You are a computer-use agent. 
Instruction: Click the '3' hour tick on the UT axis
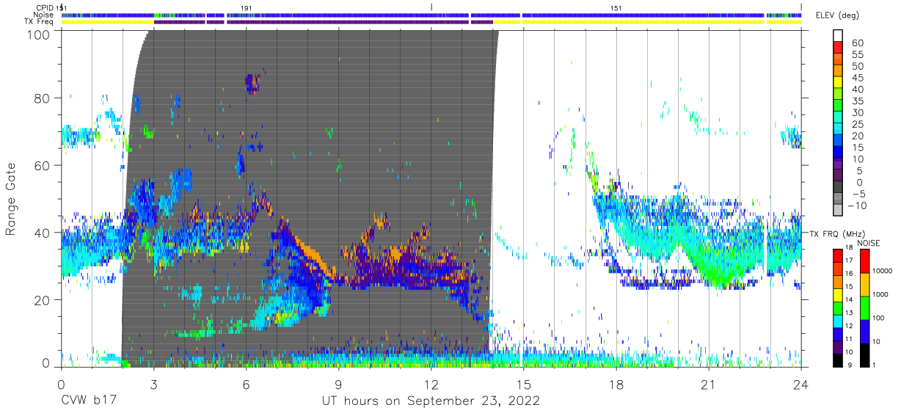(x=153, y=383)
